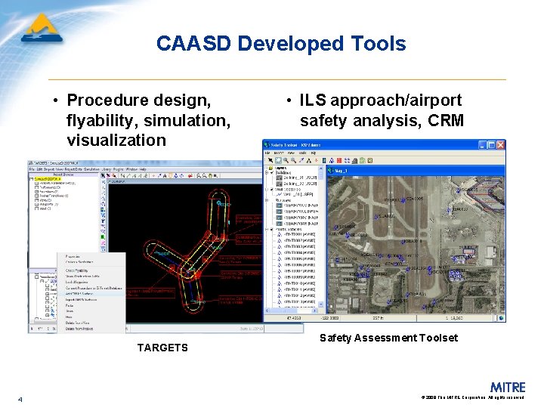Click the '1 : 18,000' scale in status bar
544x408 pixels.
[x=454, y=318]
